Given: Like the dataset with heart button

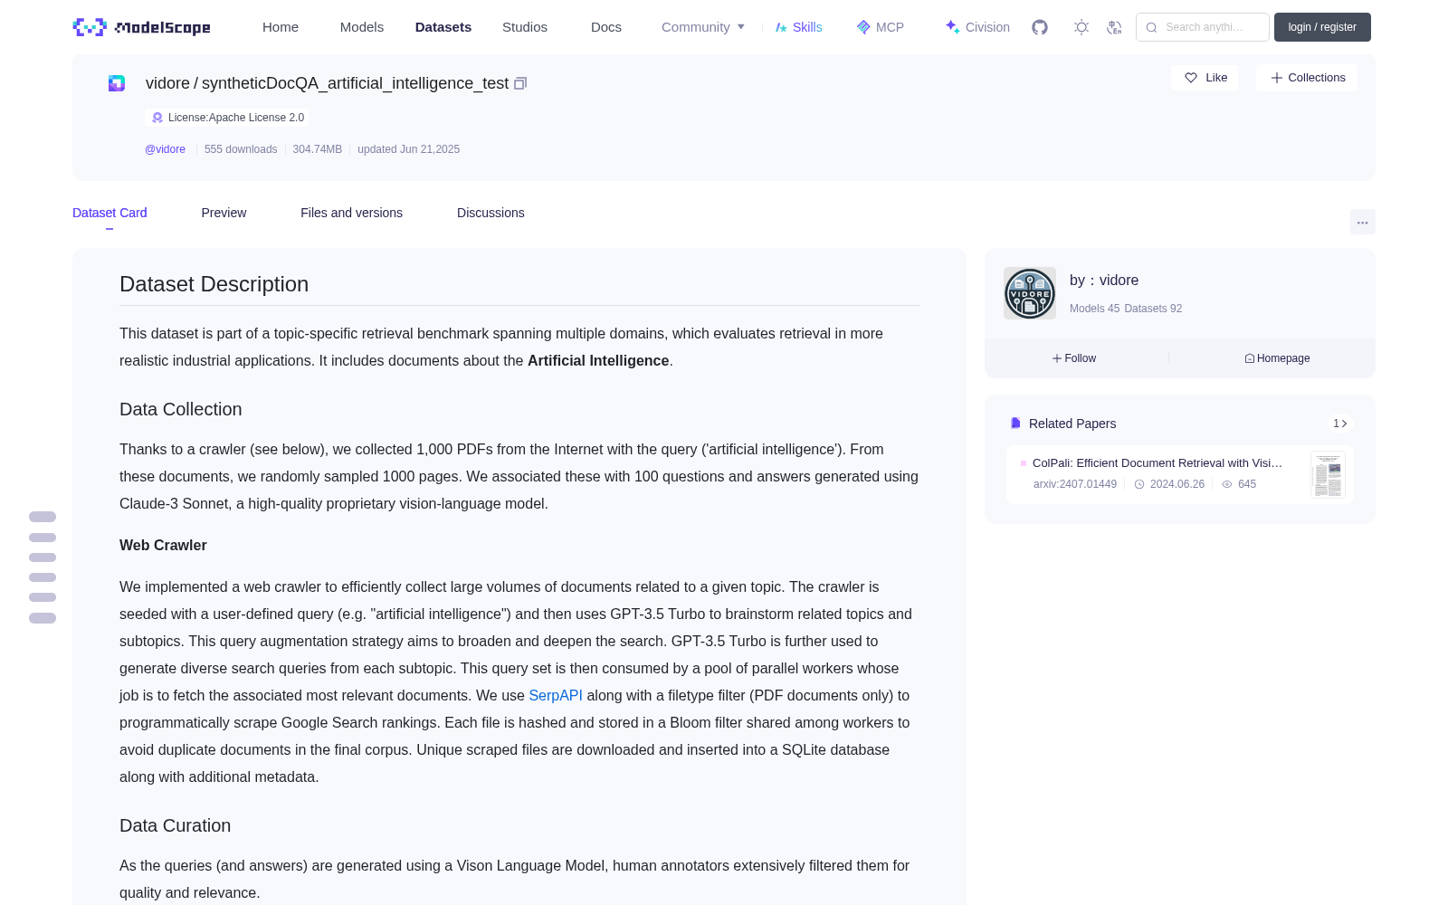Looking at the screenshot, I should pos(1205,78).
